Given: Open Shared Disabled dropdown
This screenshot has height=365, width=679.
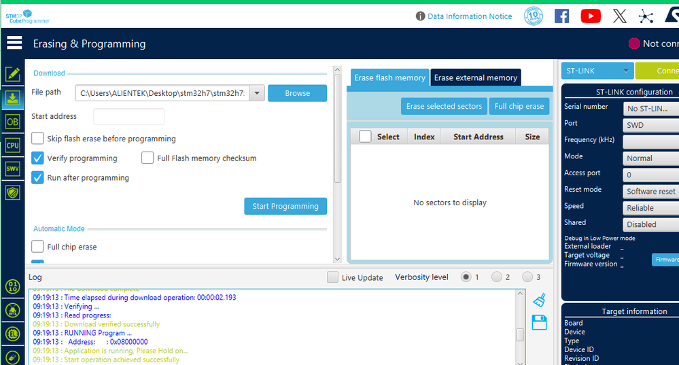Looking at the screenshot, I should tap(651, 224).
